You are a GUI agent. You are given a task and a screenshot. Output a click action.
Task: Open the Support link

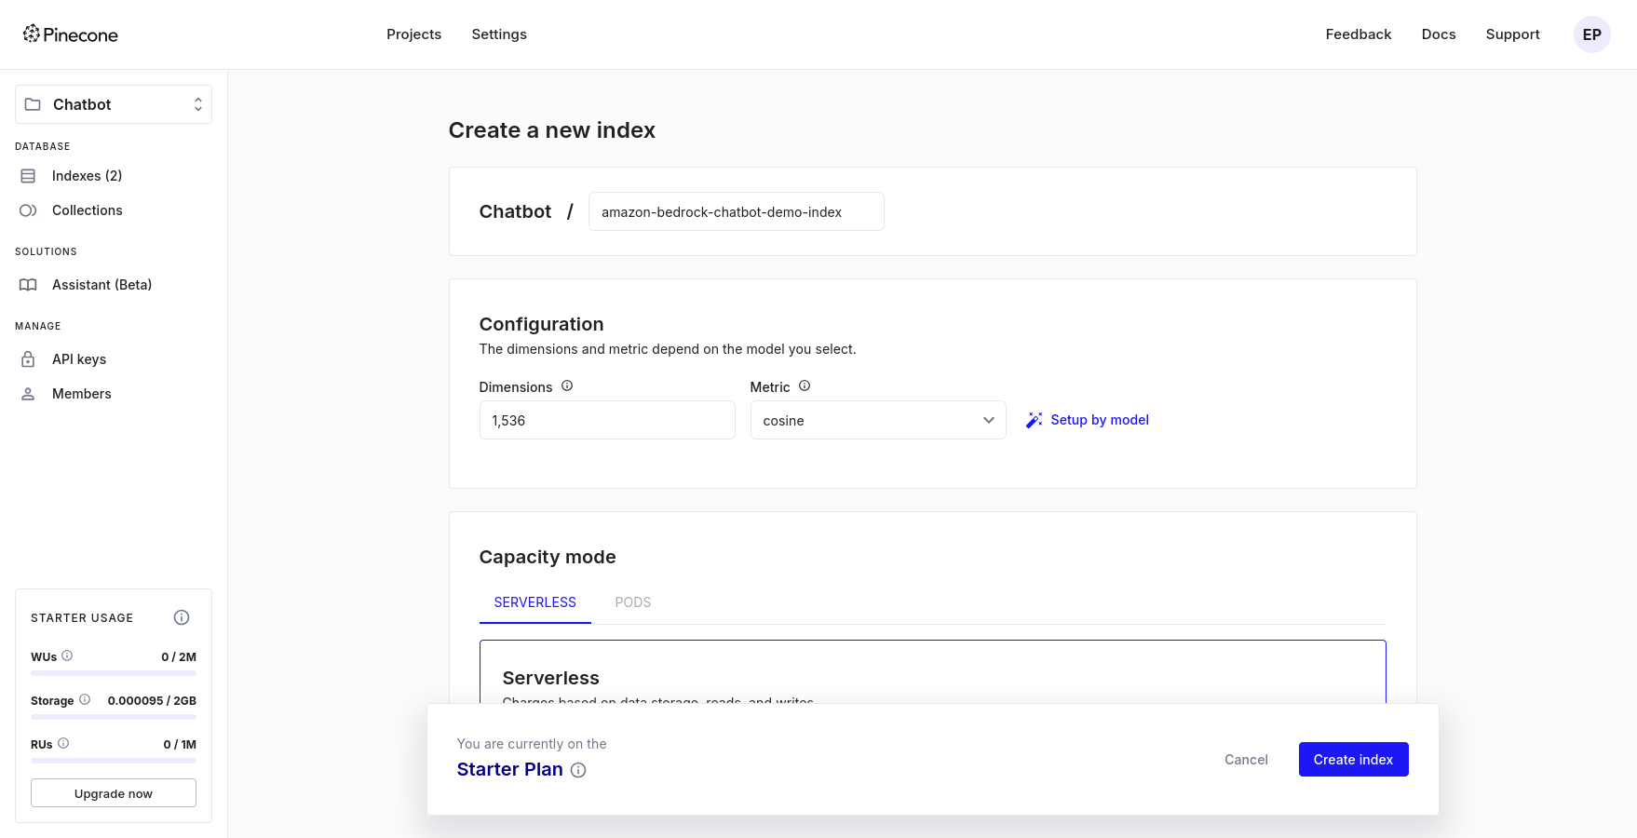pos(1513,34)
